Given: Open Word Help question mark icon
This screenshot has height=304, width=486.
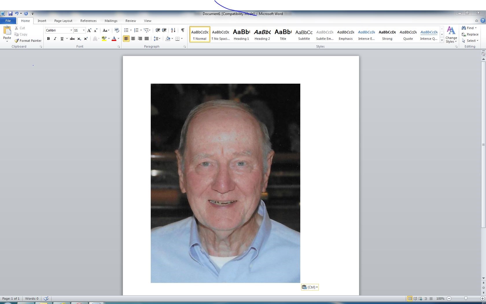Looking at the screenshot, I should [x=483, y=21].
